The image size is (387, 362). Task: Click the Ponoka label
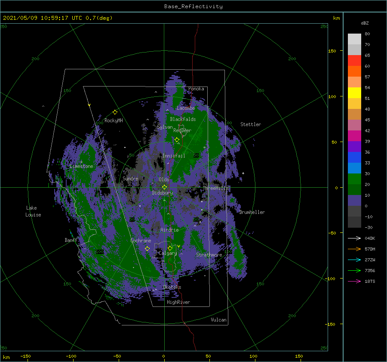196,89
